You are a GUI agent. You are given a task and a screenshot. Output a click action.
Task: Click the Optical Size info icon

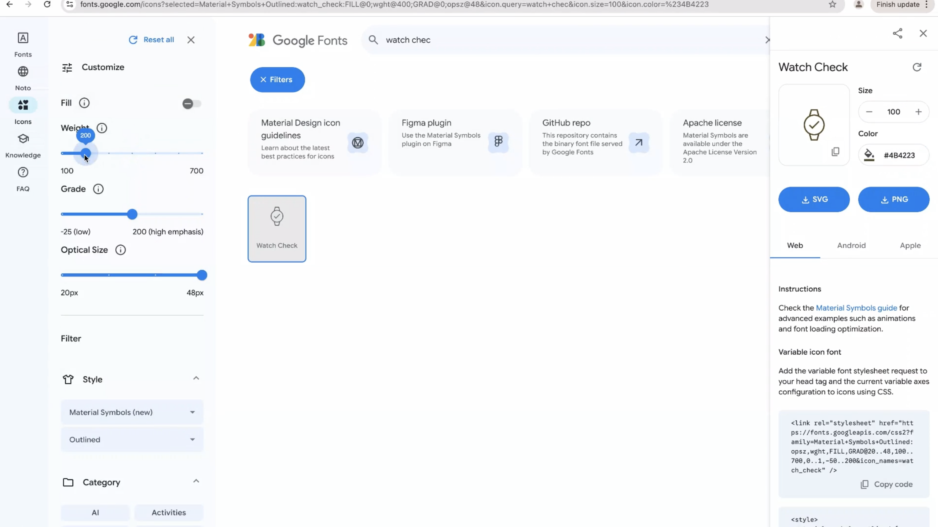[120, 250]
